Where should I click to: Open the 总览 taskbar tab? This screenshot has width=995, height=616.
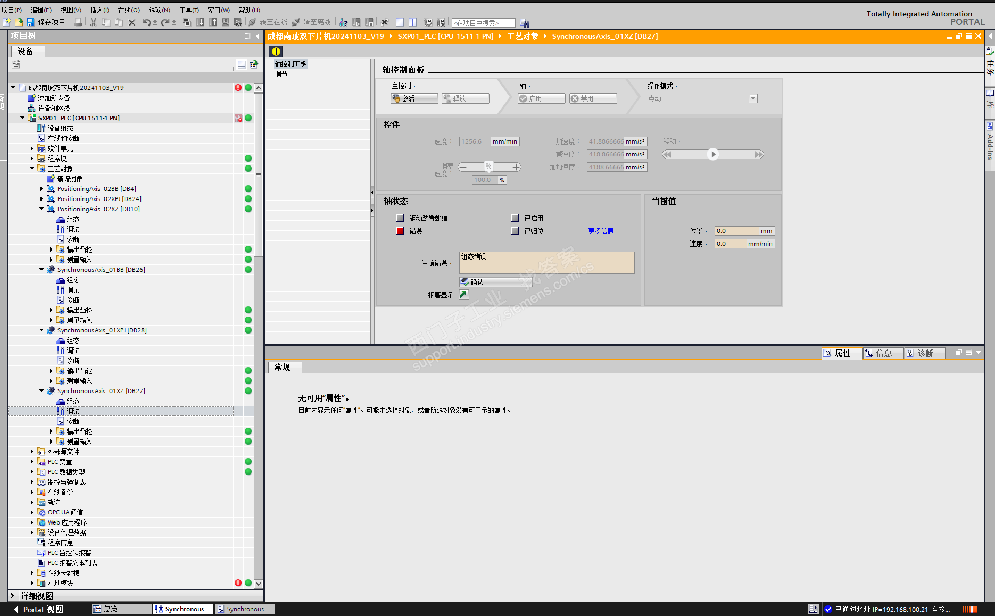121,609
